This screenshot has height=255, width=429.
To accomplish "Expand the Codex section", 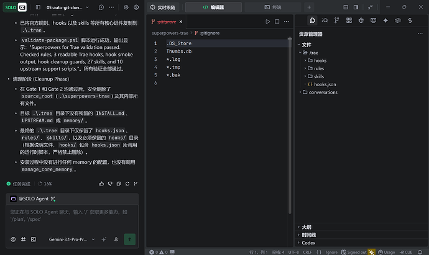I will click(308, 243).
